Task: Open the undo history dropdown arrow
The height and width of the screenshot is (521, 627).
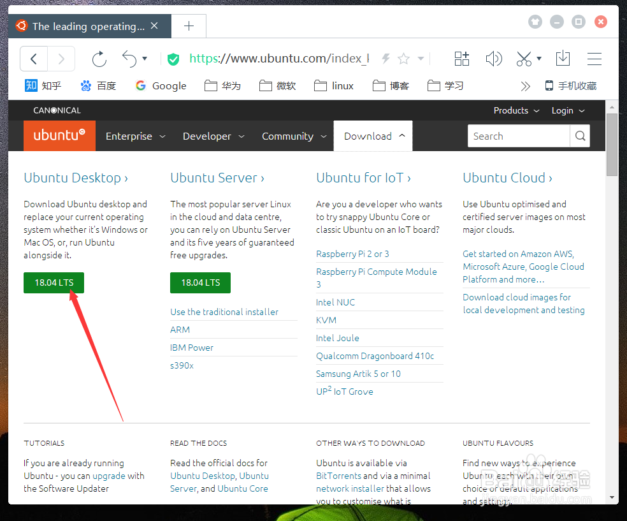Action: click(145, 59)
